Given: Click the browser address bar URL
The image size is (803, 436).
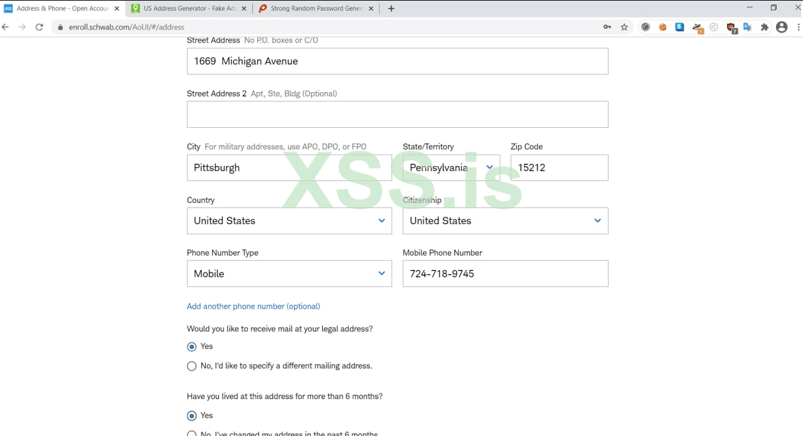Looking at the screenshot, I should point(126,27).
